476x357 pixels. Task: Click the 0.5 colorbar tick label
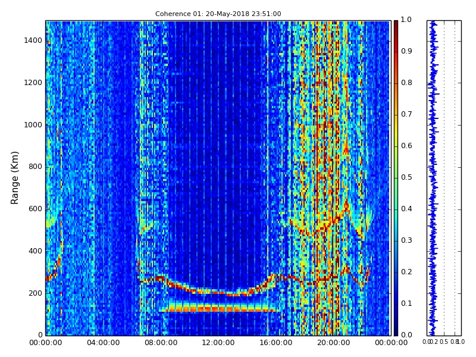[x=406, y=177]
